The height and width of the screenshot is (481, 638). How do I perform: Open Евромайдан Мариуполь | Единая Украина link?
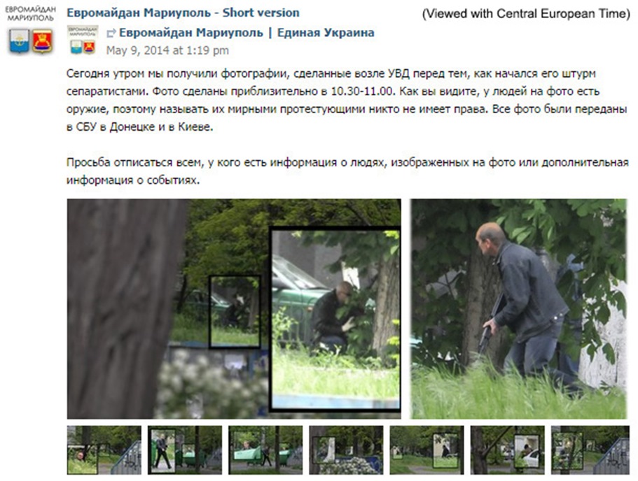247,32
